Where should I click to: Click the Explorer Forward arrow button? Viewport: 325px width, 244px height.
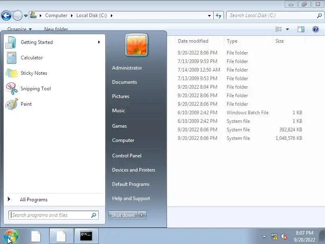click(x=17, y=15)
